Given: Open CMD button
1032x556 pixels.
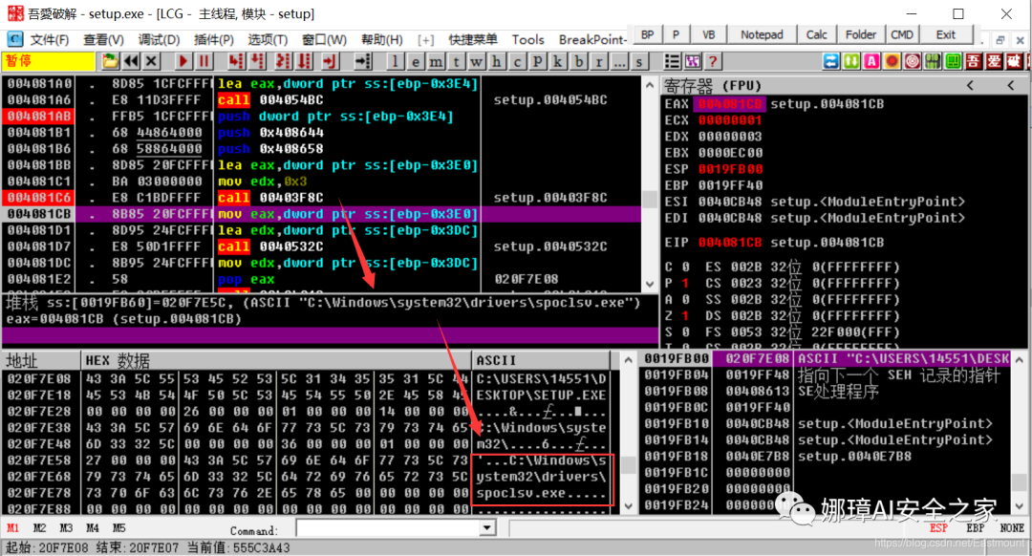Looking at the screenshot, I should click(902, 34).
